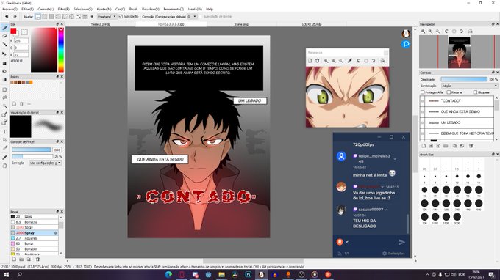Screen dimensions: 500x280
Task: Select the rectangular Selection tool
Action: [4, 89]
